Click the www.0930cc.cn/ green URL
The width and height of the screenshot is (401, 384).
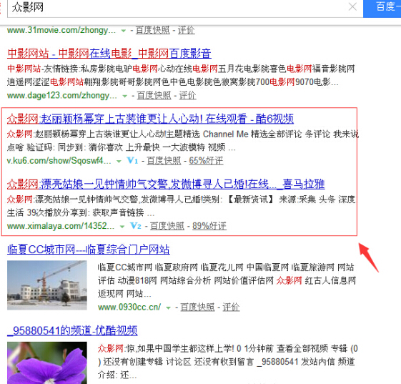(x=129, y=307)
